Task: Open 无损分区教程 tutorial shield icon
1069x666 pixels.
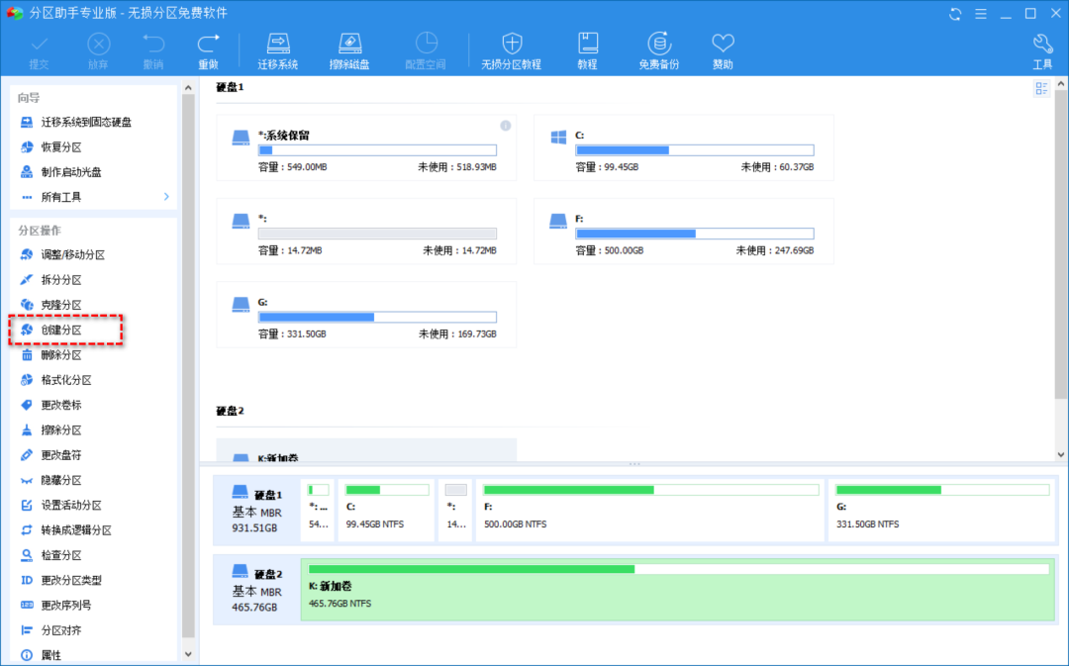Action: (x=512, y=51)
